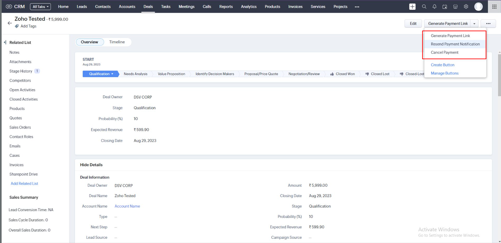Image resolution: width=501 pixels, height=243 pixels.
Task: Click the Edit button
Action: click(x=413, y=23)
